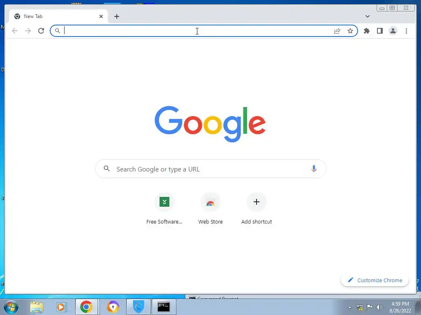Open the profile avatar menu
The image size is (421, 315).
coord(393,31)
